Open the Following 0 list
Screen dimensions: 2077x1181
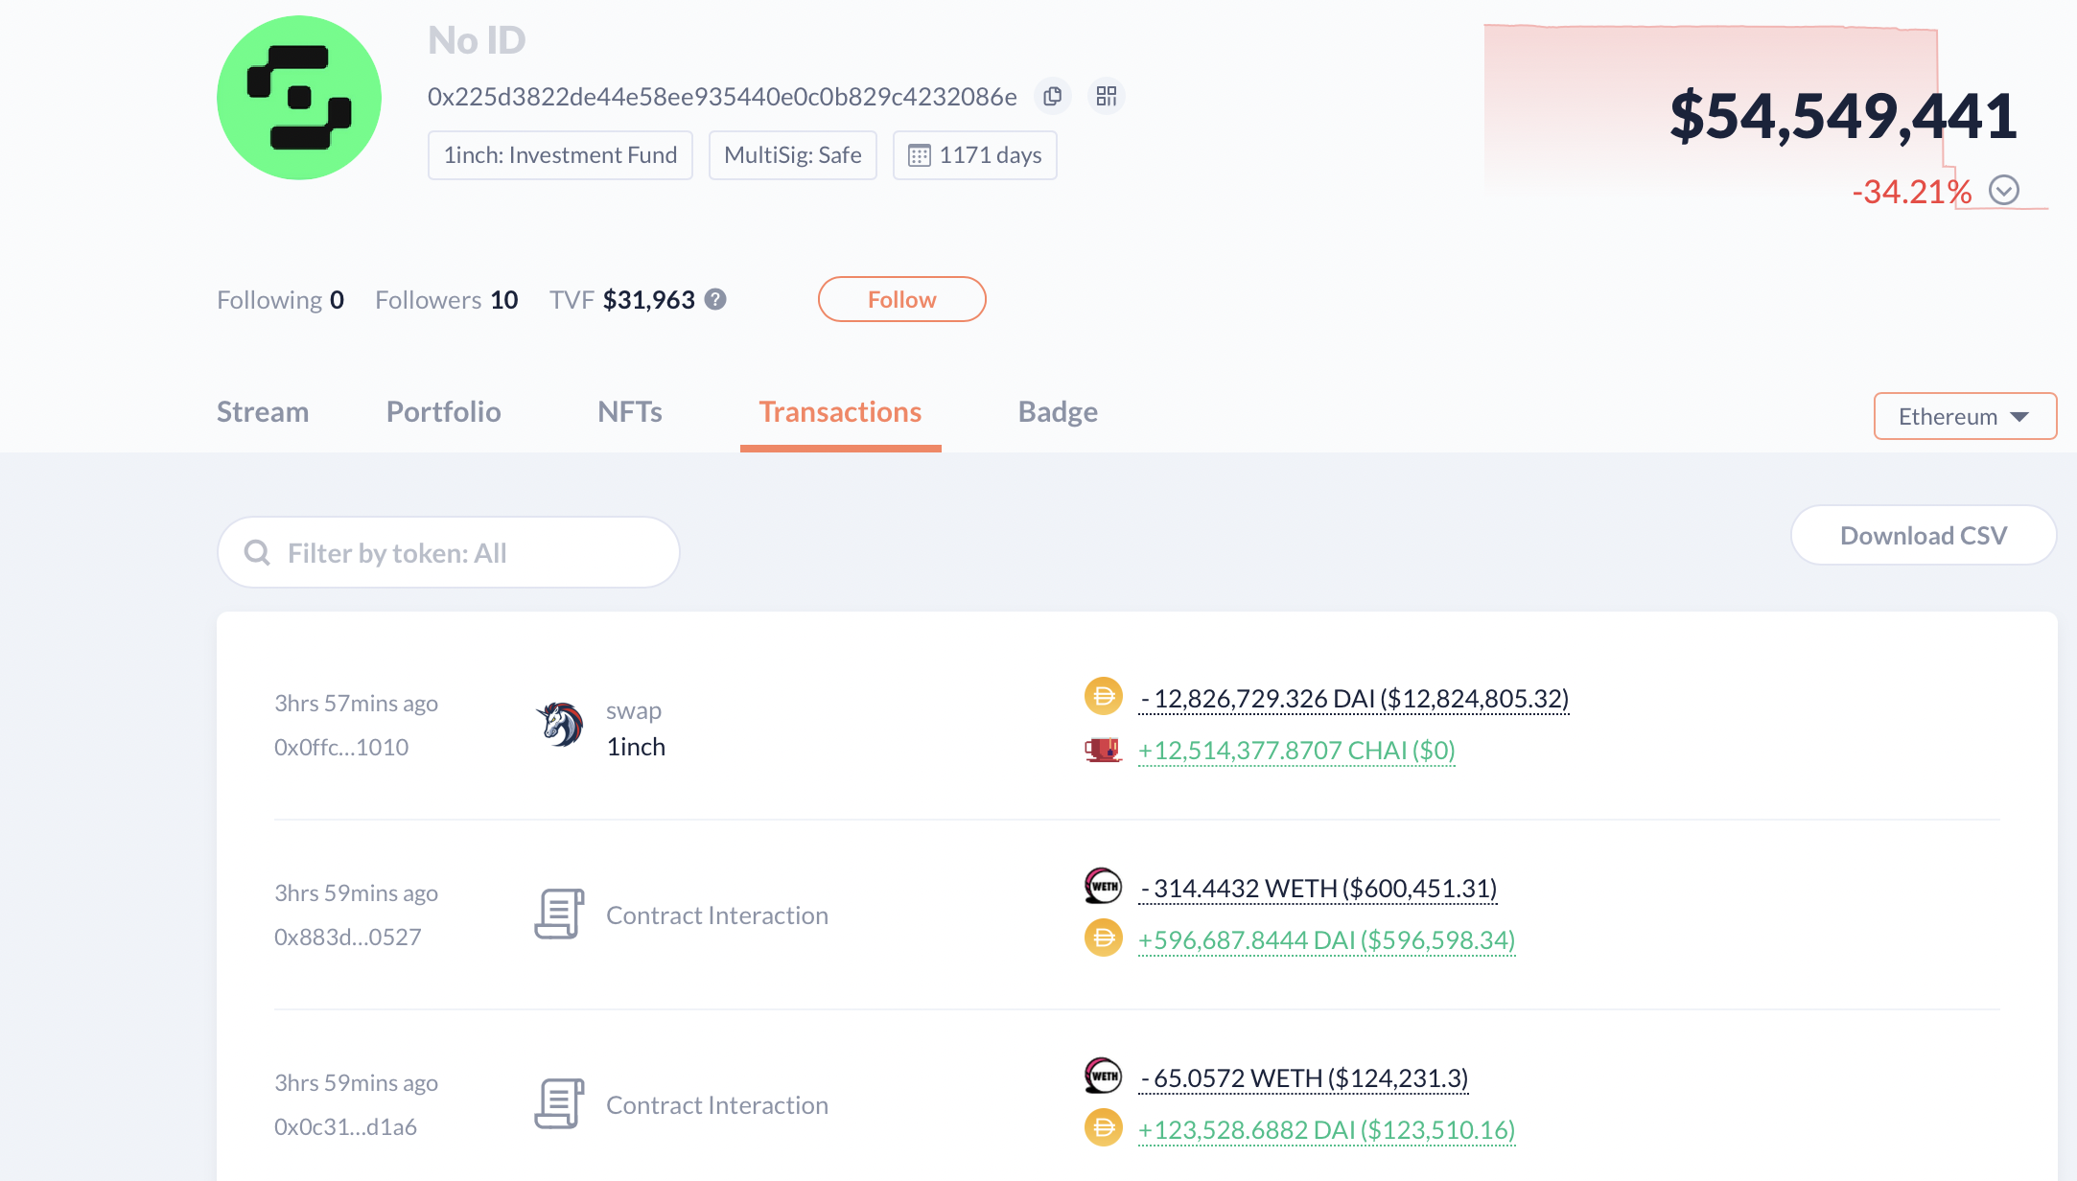280,300
